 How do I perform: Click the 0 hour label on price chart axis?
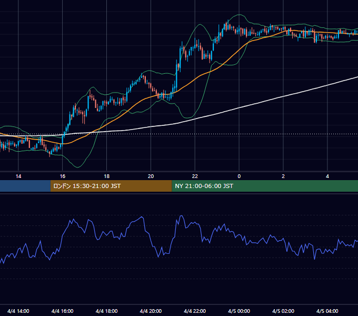point(239,176)
